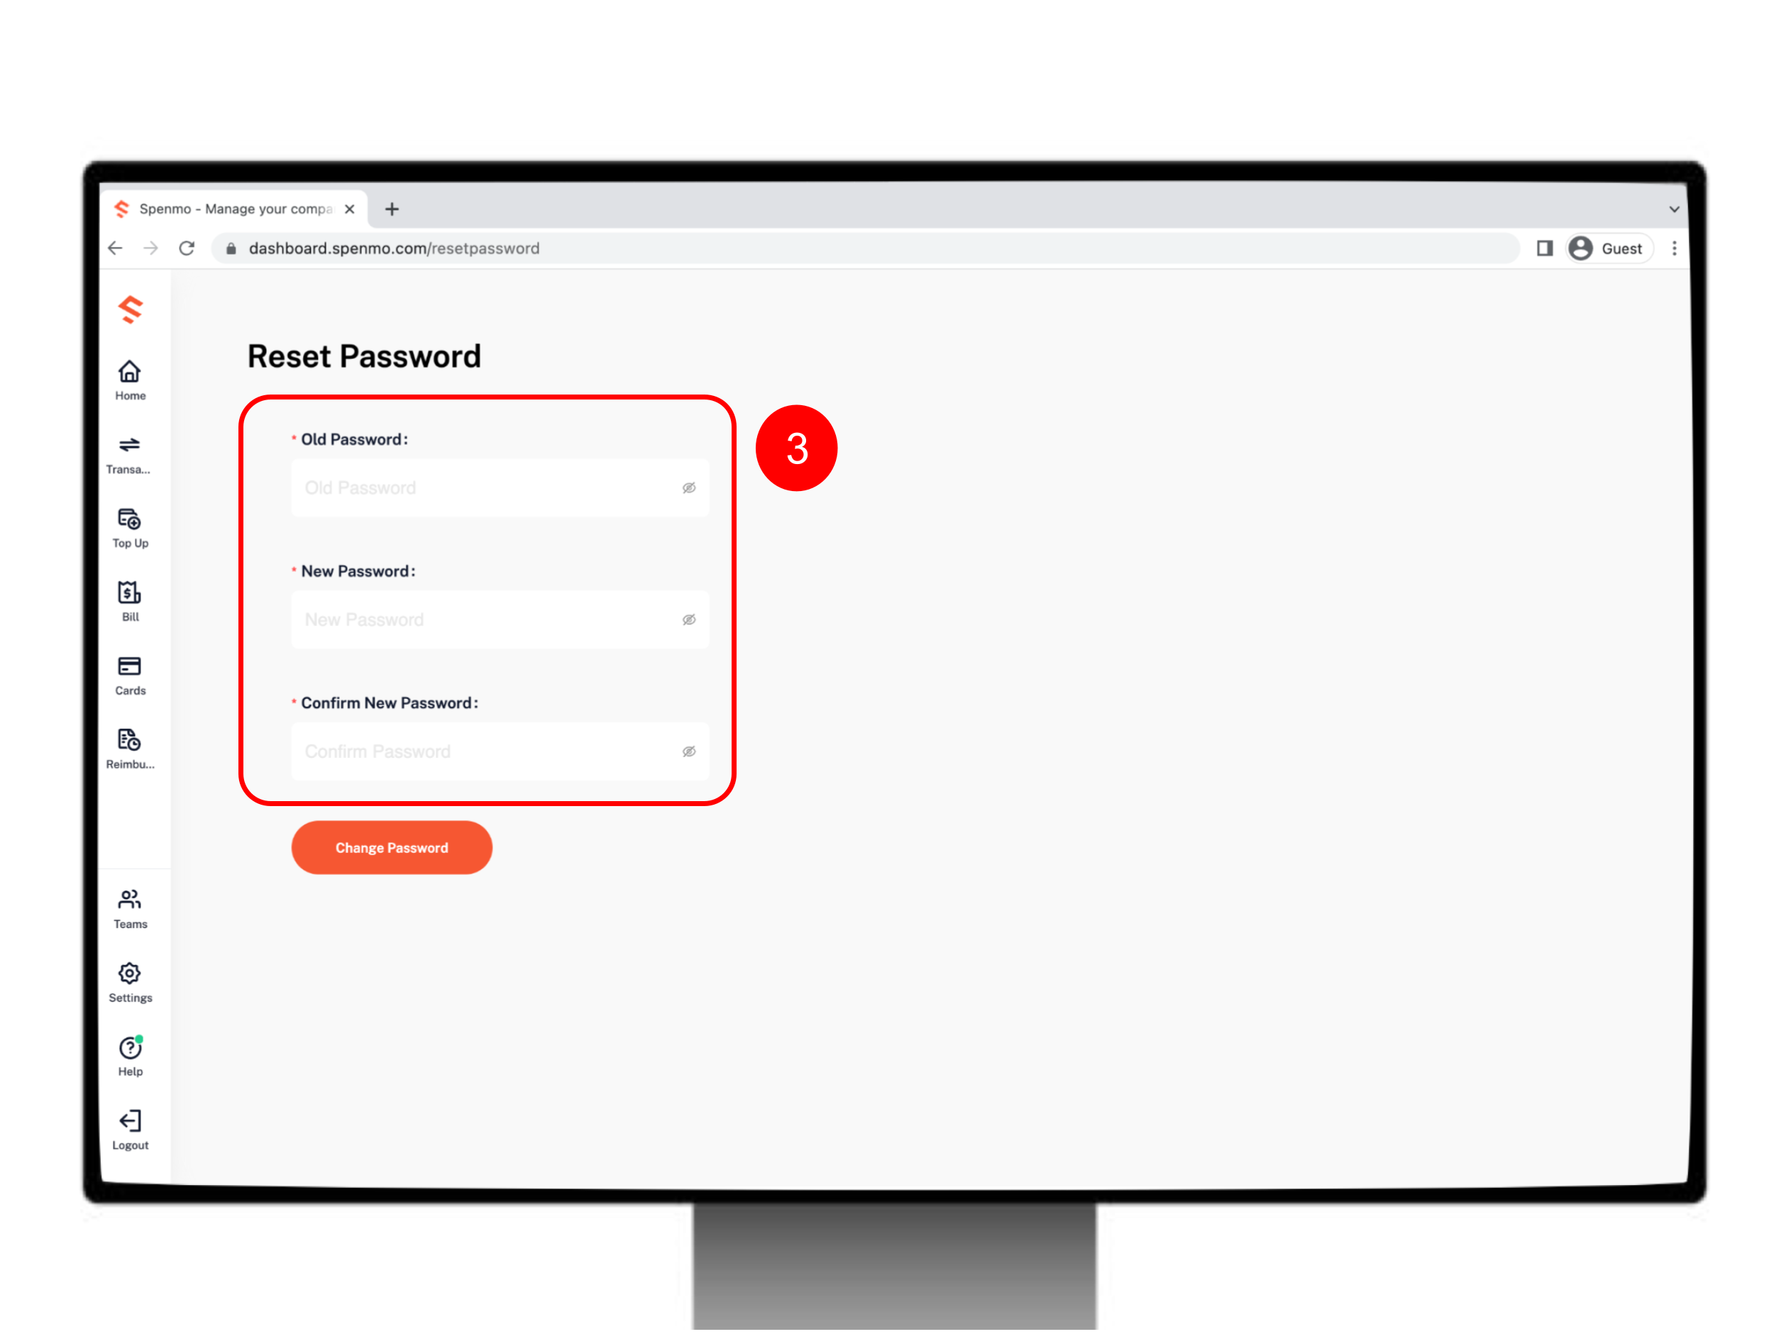The height and width of the screenshot is (1339, 1774).
Task: Select the New Password input field
Action: pyautogui.click(x=497, y=619)
